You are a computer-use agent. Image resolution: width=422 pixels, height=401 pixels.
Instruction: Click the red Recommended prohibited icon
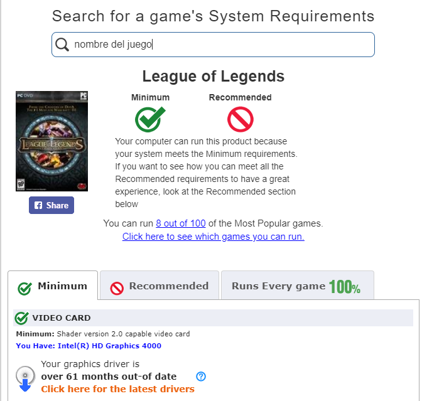[240, 119]
